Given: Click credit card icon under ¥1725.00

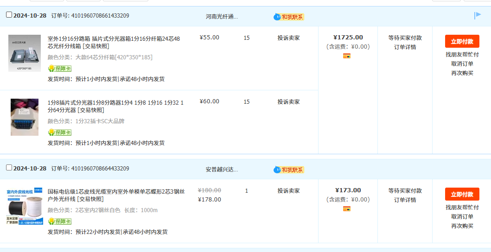Looking at the screenshot, I should 346,56.
